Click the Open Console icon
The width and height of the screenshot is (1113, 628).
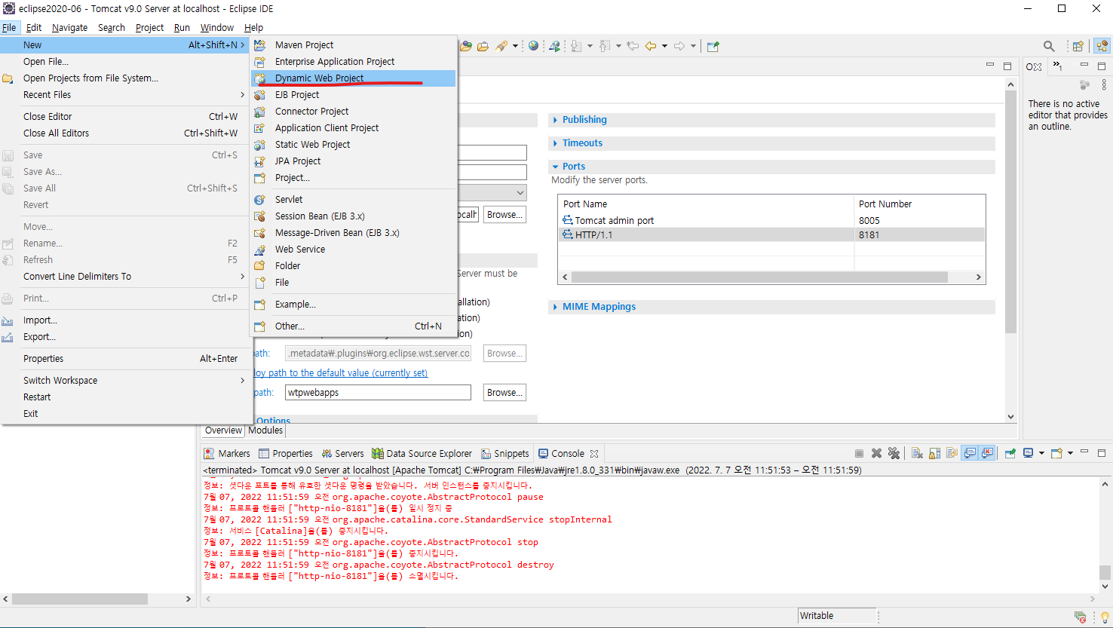1056,453
